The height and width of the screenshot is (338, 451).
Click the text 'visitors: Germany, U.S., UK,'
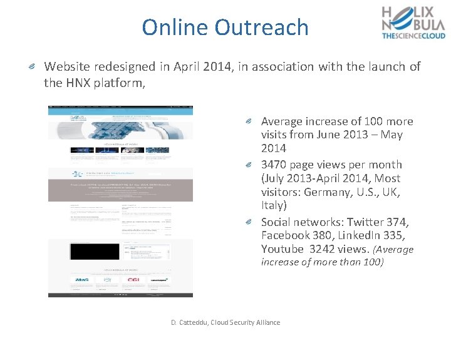[331, 192]
